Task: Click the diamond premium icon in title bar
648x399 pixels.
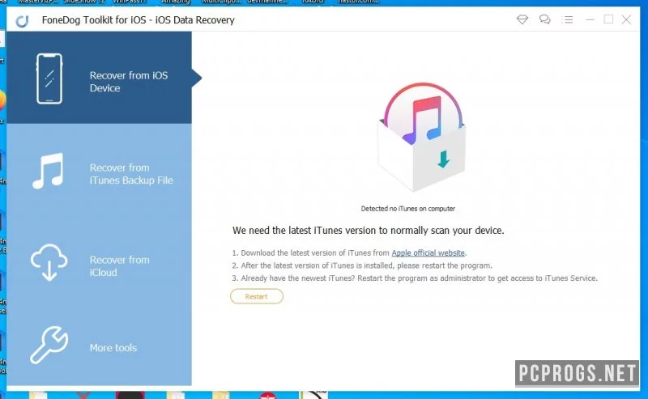Action: point(522,19)
